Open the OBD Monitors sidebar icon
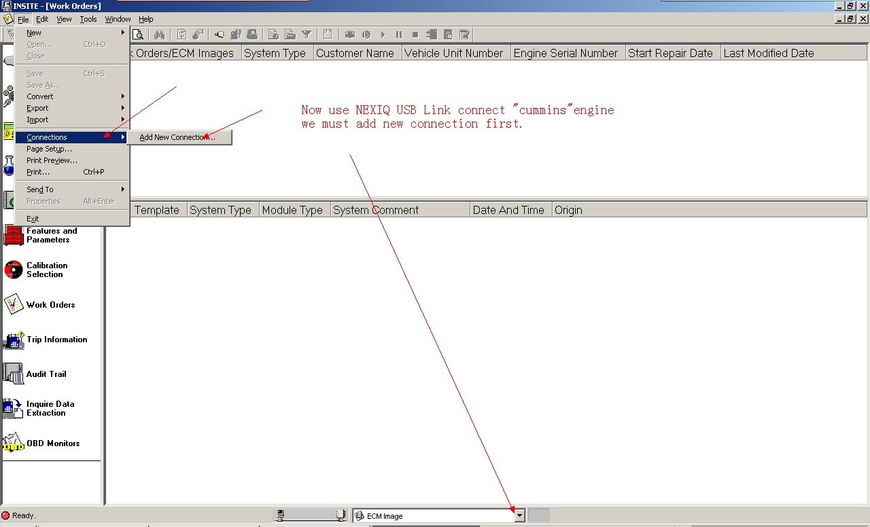Viewport: 870px width, 527px height. pyautogui.click(x=14, y=443)
